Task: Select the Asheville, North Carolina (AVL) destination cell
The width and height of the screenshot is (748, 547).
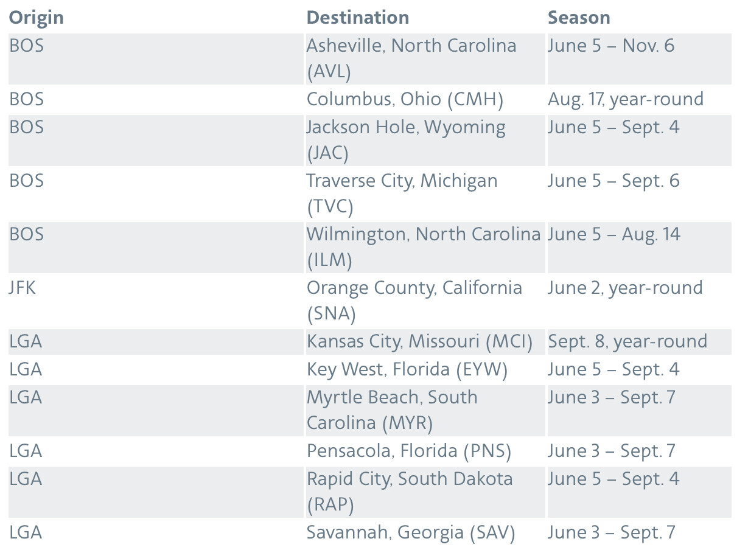Action: point(411,58)
